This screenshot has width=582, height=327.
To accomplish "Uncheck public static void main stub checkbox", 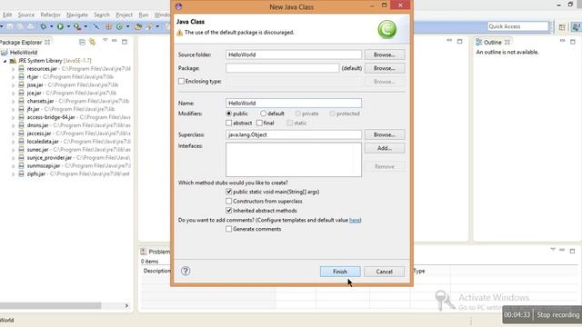I will 228,192.
